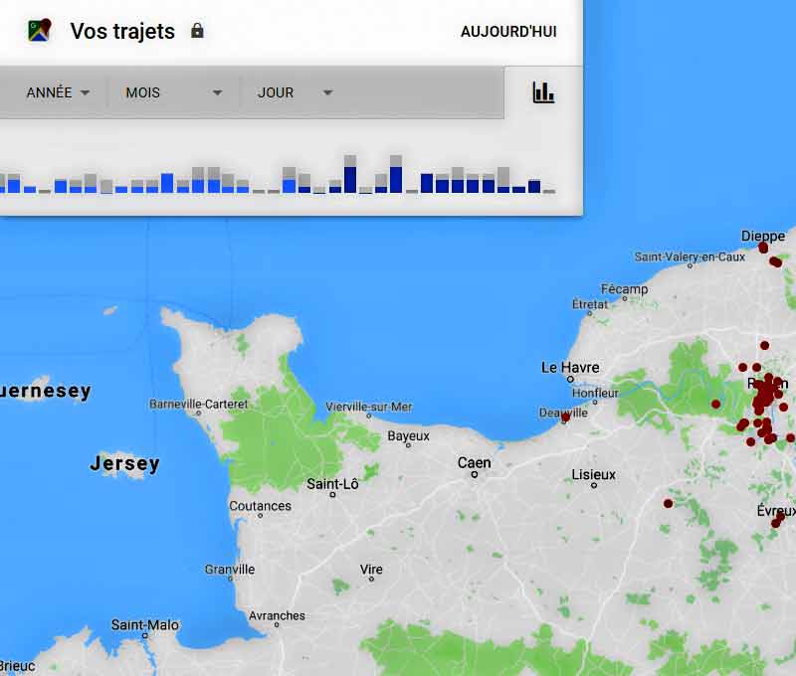Screen dimensions: 796x676
Task: Click the red location dot at Dieppe
Action: (763, 248)
